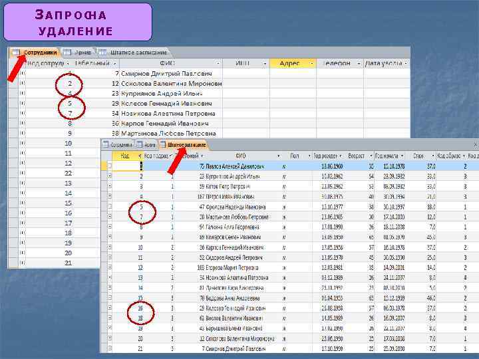
Task: Click the ИНН column header
Action: pos(246,63)
